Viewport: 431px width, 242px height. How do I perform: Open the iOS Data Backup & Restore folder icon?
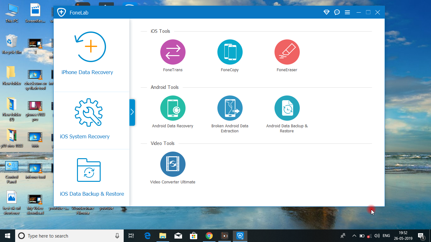[89, 170]
